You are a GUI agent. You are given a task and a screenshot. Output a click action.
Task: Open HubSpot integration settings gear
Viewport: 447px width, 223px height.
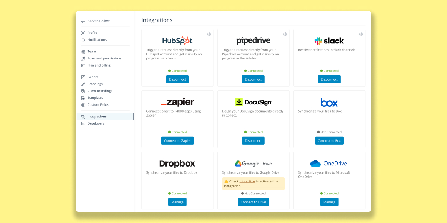point(209,34)
